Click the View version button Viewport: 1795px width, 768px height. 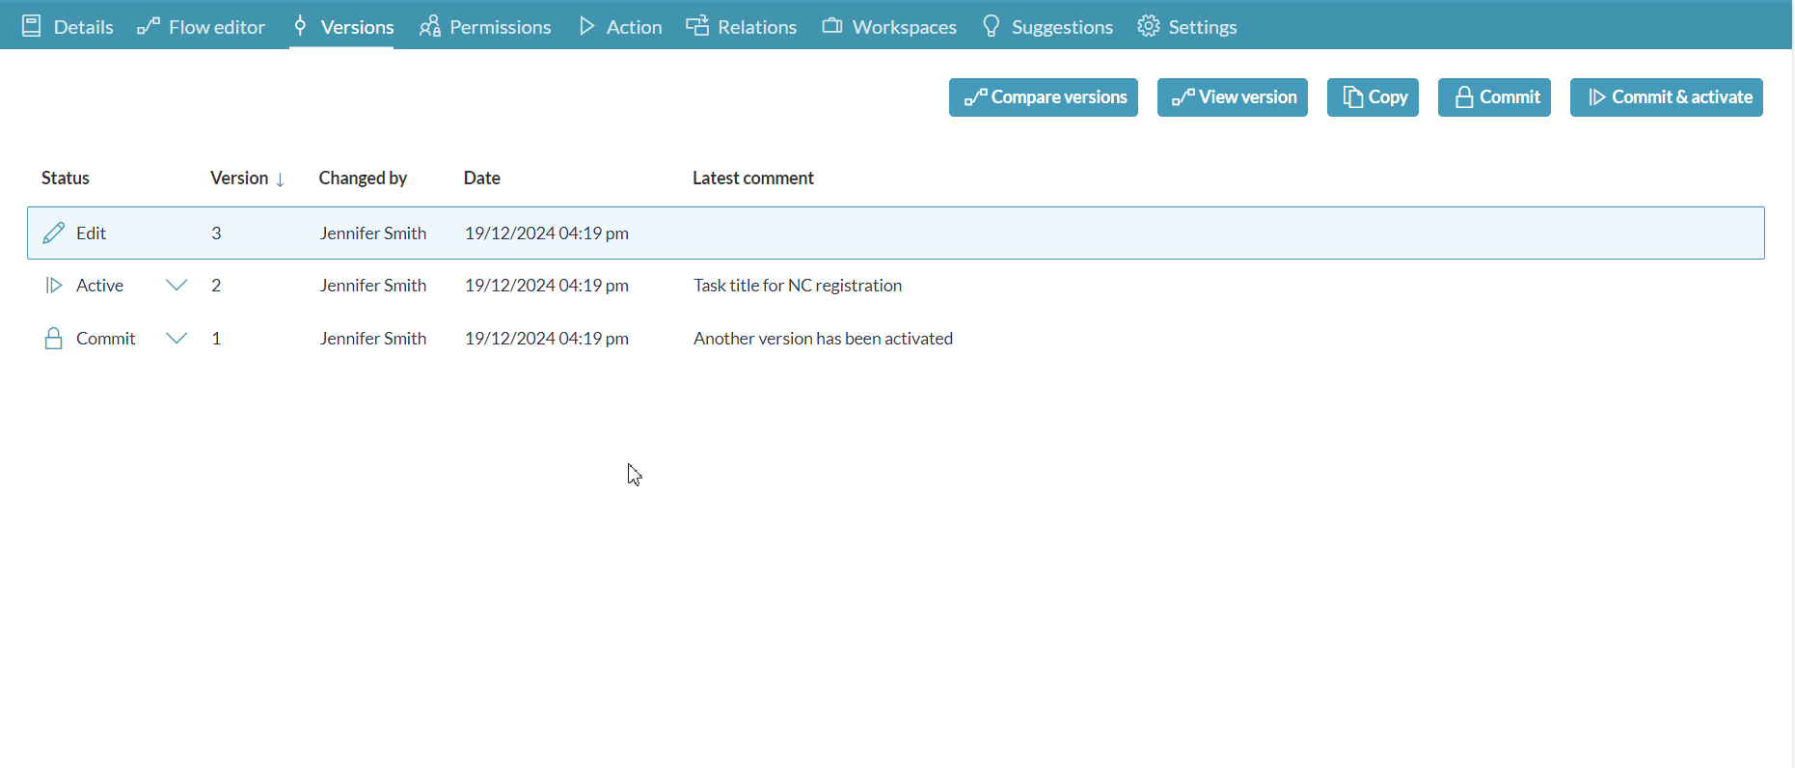(1233, 97)
